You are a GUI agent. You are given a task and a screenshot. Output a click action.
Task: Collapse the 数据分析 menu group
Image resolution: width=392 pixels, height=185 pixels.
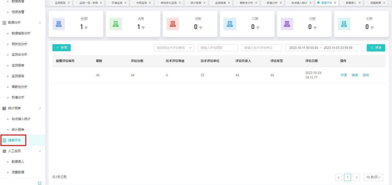pyautogui.click(x=40, y=23)
